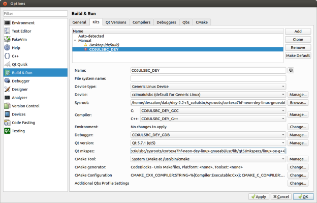The width and height of the screenshot is (317, 203).
Task: Click the Qt mkspec input field
Action: [208, 151]
